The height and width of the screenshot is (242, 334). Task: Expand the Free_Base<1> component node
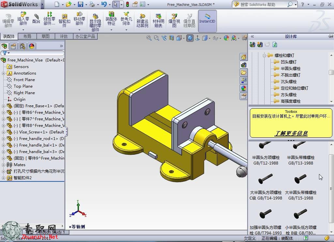click(x=3, y=106)
